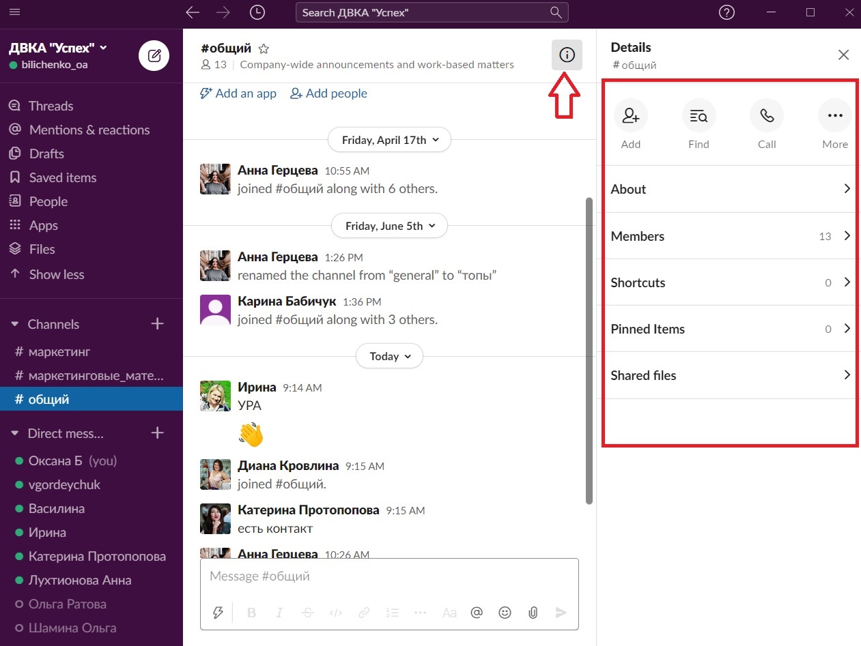Click Катерина Протопопова's avatar in chat
The height and width of the screenshot is (646, 861).
point(215,518)
